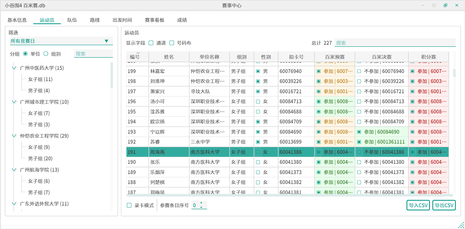
Task: Switch to the 赛事看板 tab
Action: pyautogui.click(x=154, y=20)
